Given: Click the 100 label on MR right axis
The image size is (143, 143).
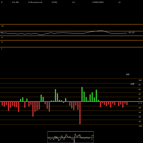Looking at the screenshot, I should coord(140,80).
